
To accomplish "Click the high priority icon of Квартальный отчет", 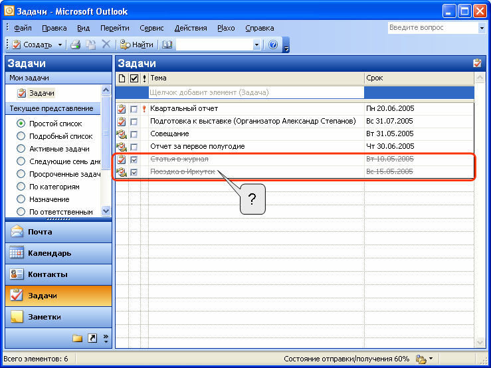I will (144, 109).
